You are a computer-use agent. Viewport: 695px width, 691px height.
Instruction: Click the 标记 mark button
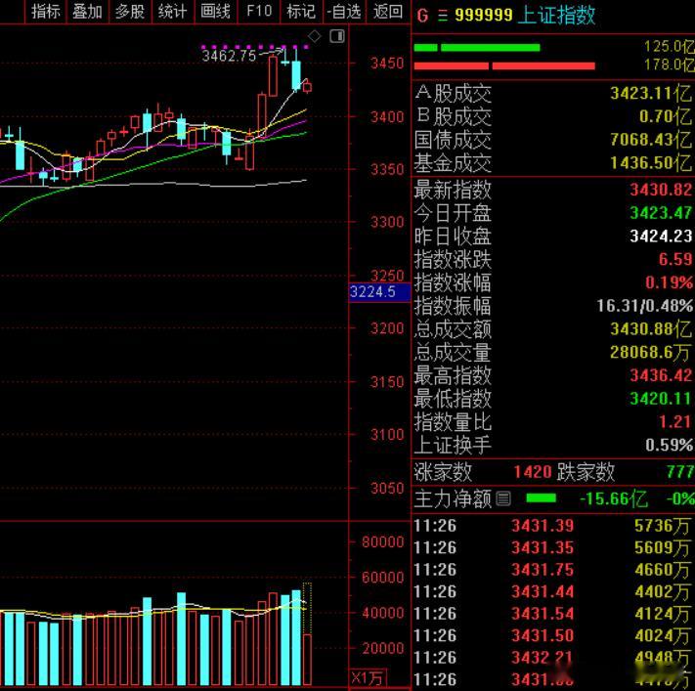301,11
